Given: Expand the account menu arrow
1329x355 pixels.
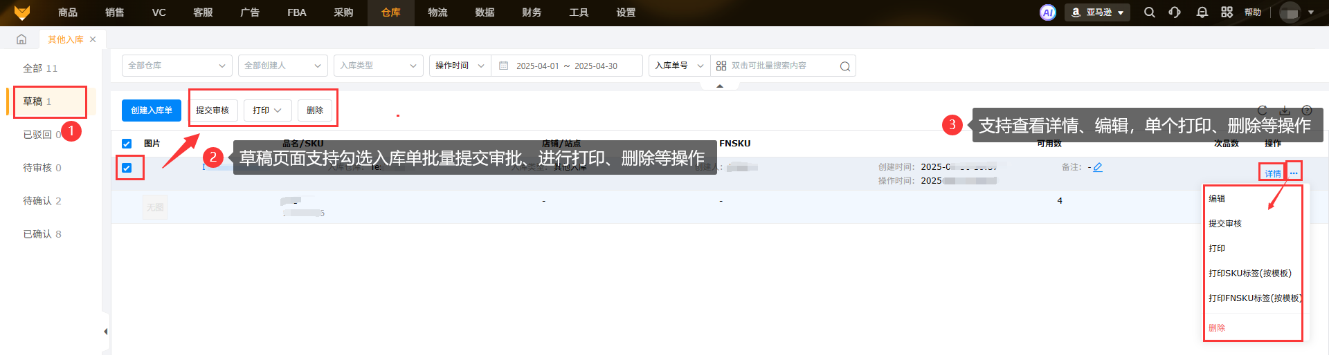Looking at the screenshot, I should [x=1311, y=12].
